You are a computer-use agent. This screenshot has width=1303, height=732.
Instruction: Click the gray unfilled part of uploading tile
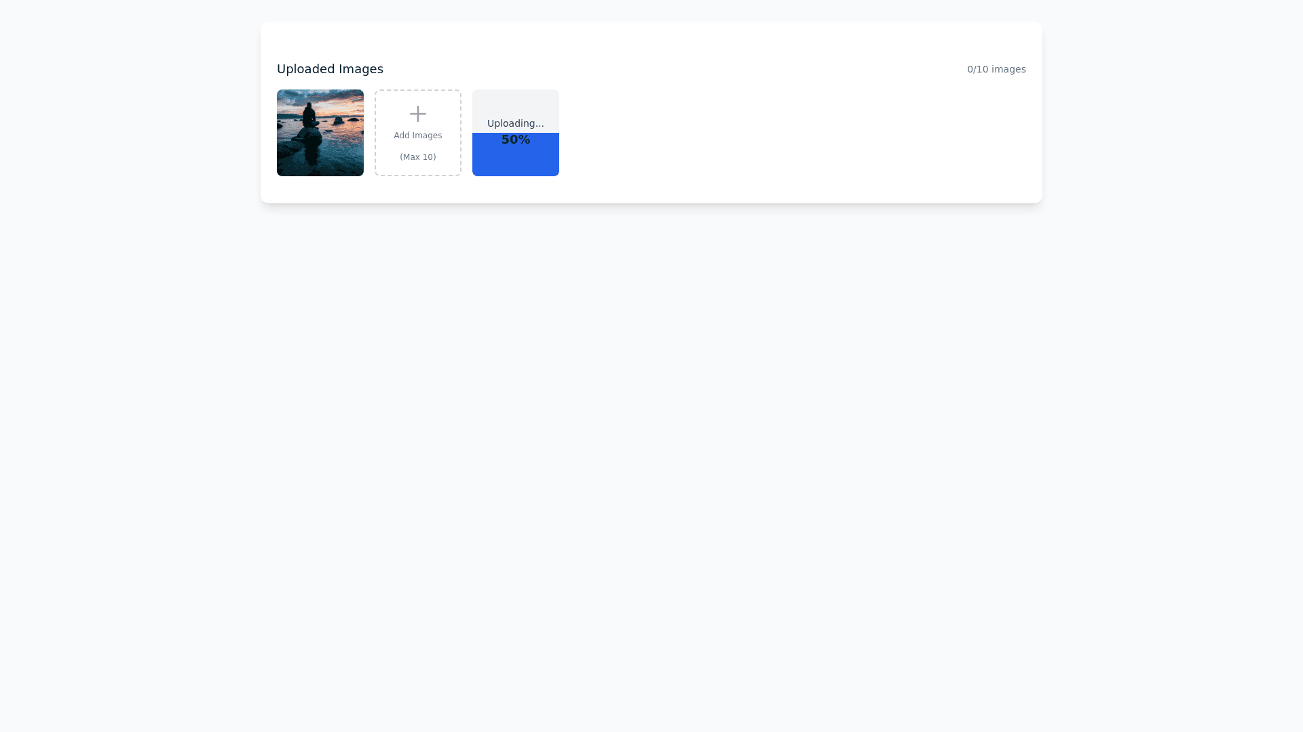pyautogui.click(x=516, y=103)
